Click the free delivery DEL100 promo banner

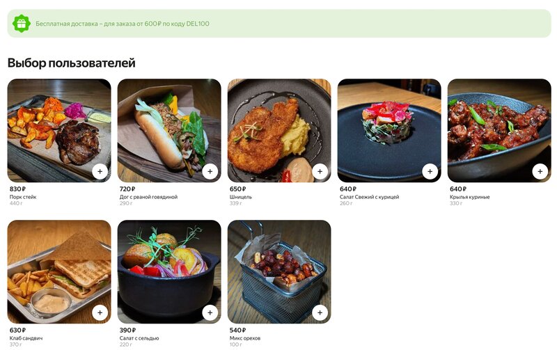tap(279, 24)
